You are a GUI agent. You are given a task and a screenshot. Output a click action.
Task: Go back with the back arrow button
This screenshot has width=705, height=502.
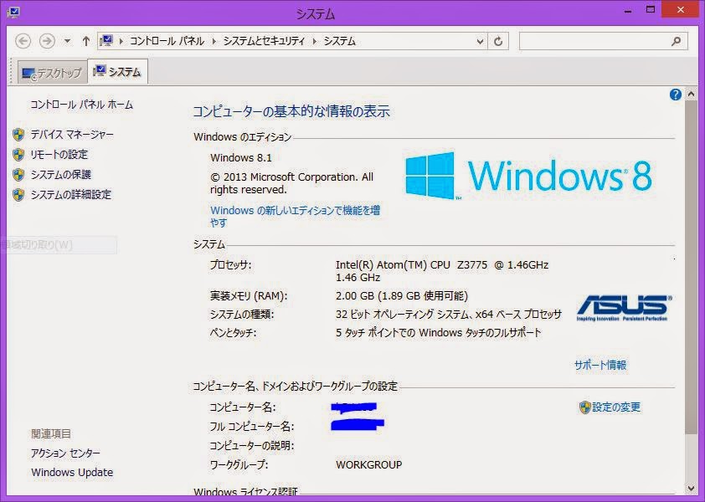(23, 41)
